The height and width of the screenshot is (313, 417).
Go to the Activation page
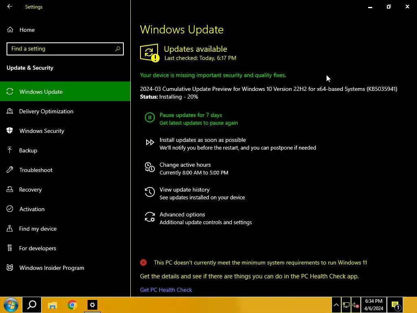[x=65, y=209]
